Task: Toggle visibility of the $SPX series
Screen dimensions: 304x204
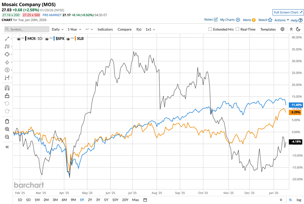Action: coord(47,39)
